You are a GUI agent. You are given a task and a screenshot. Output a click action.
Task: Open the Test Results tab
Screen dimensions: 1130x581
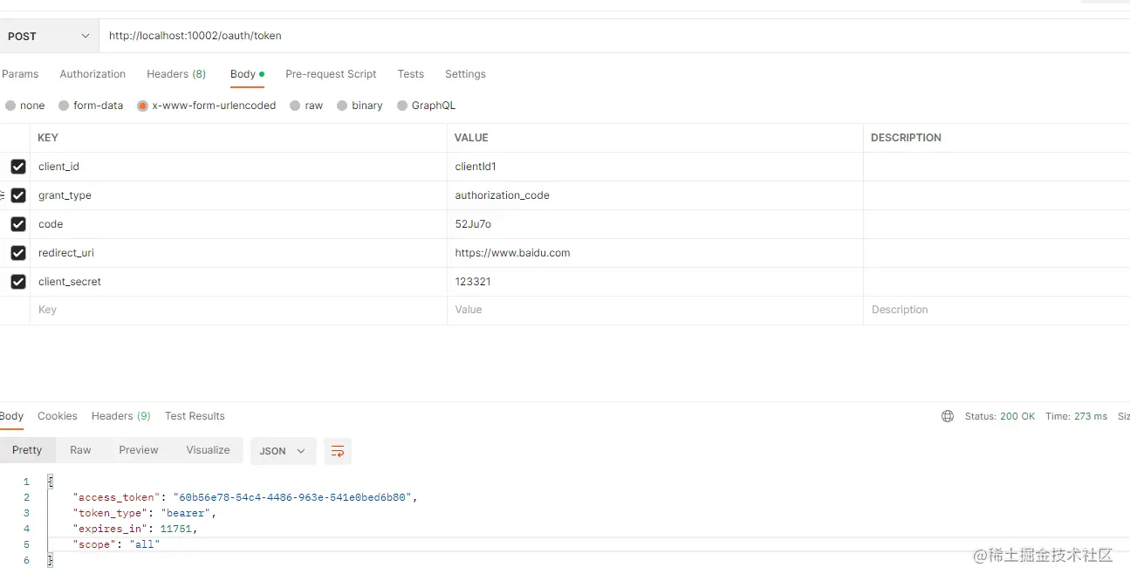(x=195, y=416)
